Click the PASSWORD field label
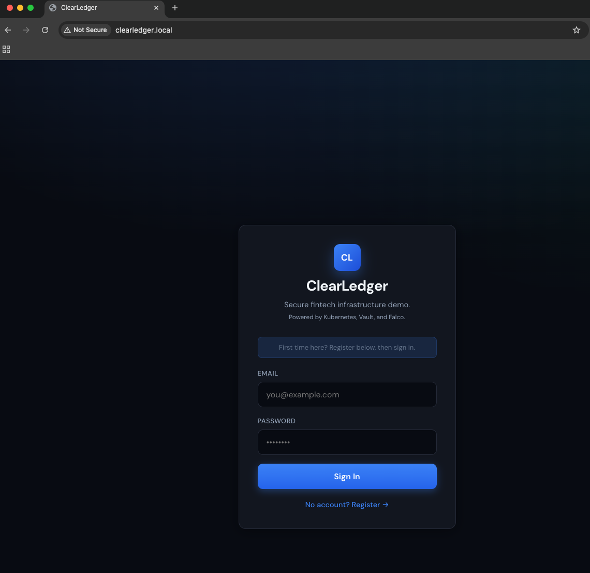Image resolution: width=590 pixels, height=573 pixels. 276,421
